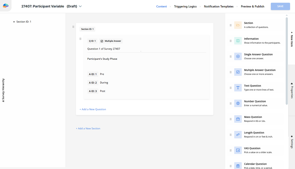The height and width of the screenshot is (169, 295).
Task: Open the survey Draft status dropdown
Action: [x=80, y=7]
